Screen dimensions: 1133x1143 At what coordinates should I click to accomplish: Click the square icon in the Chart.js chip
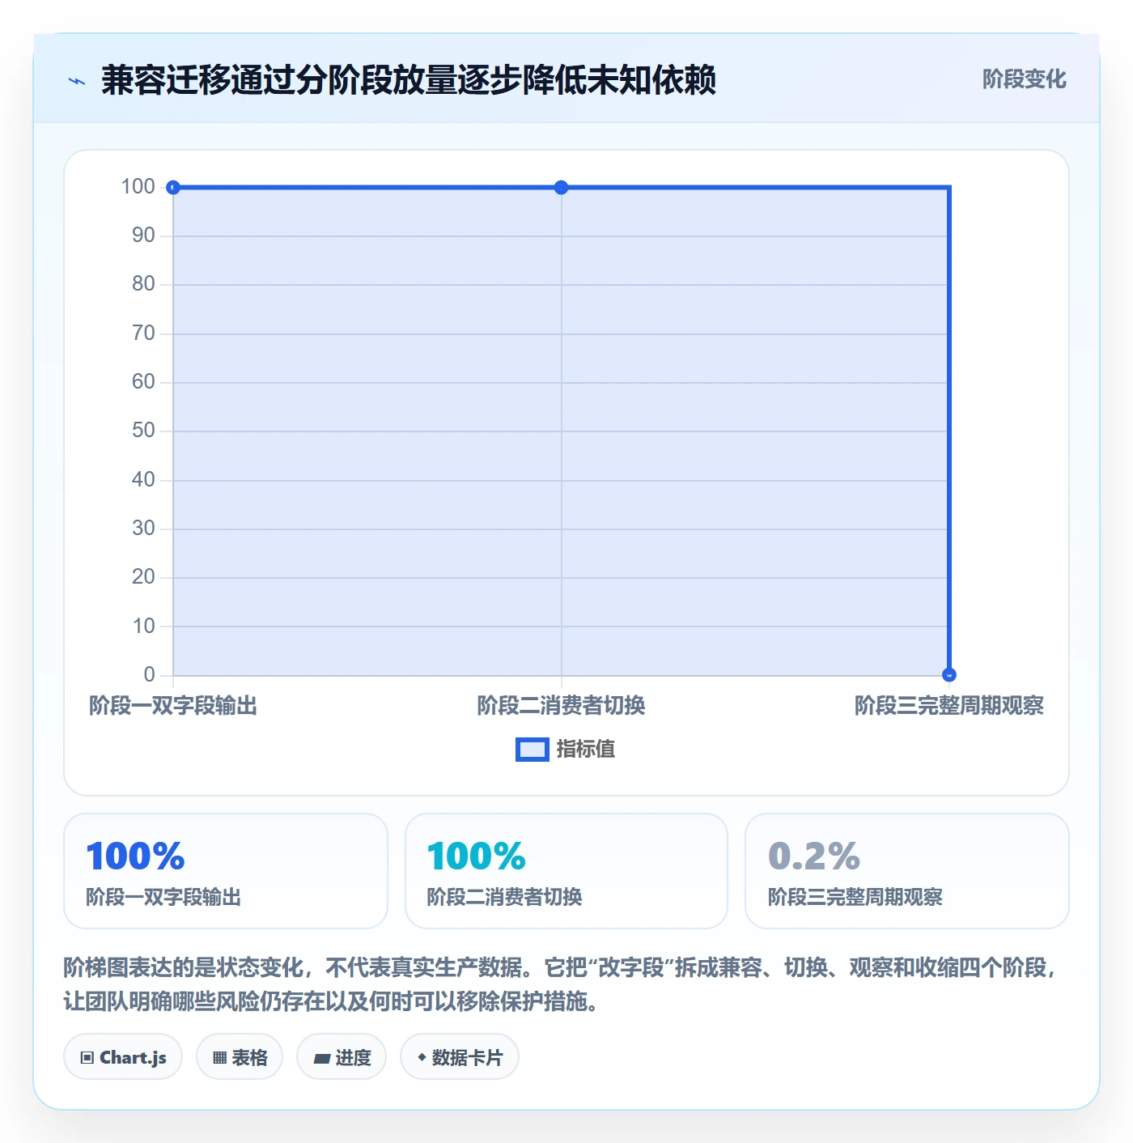(x=87, y=1057)
